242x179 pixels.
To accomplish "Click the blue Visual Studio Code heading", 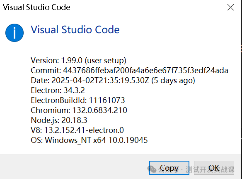I will coord(75,29).
